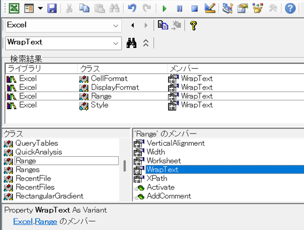Open Find with toolbar binoculars icon

[114, 8]
